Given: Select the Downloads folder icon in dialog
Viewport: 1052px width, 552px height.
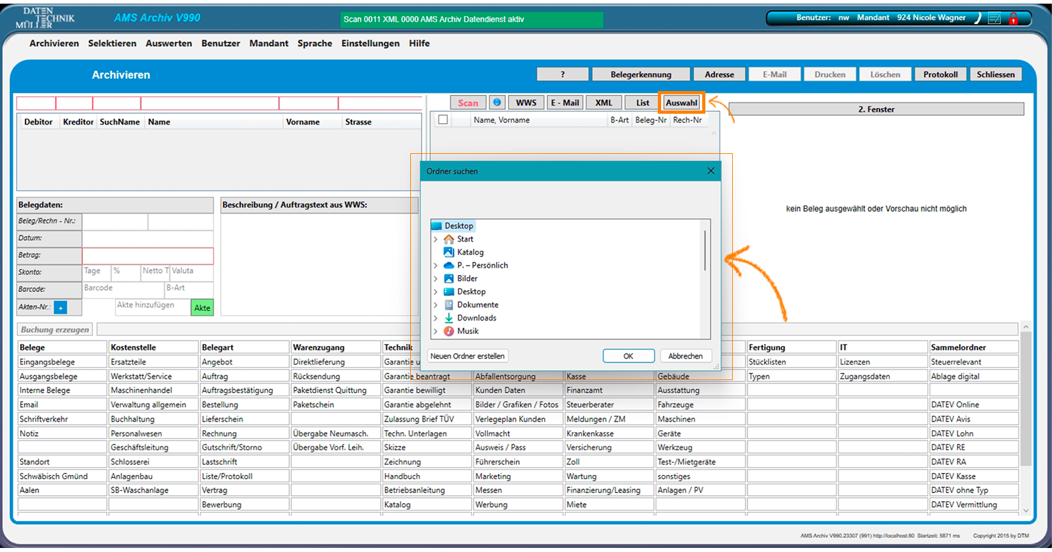Looking at the screenshot, I should coord(449,318).
